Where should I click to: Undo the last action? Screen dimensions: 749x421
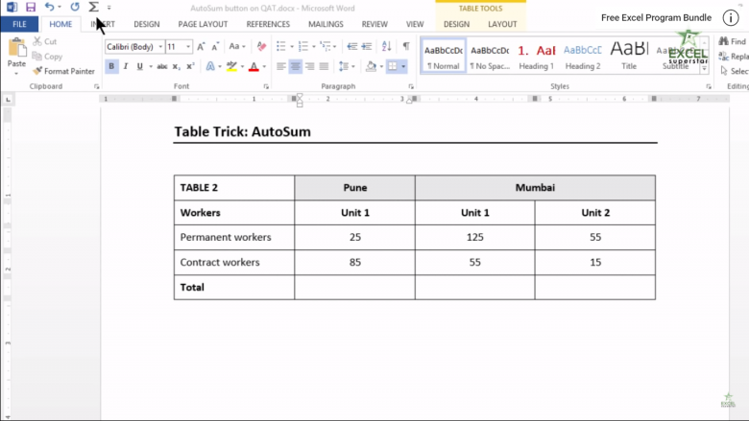click(x=49, y=7)
